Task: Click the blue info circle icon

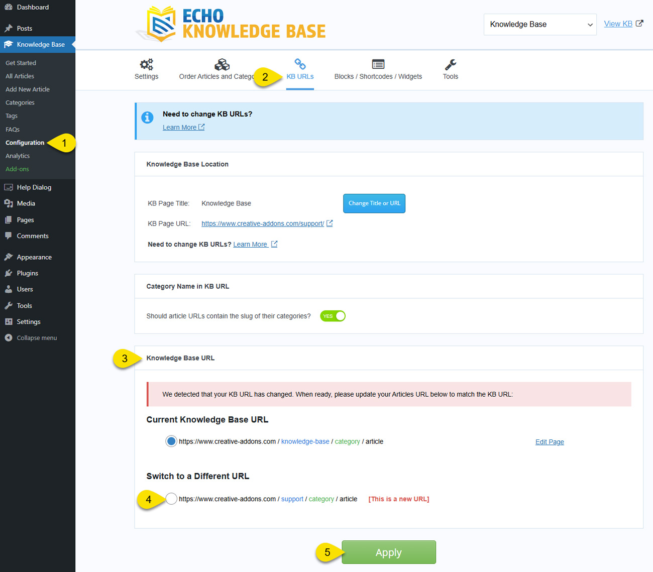Action: [x=147, y=117]
